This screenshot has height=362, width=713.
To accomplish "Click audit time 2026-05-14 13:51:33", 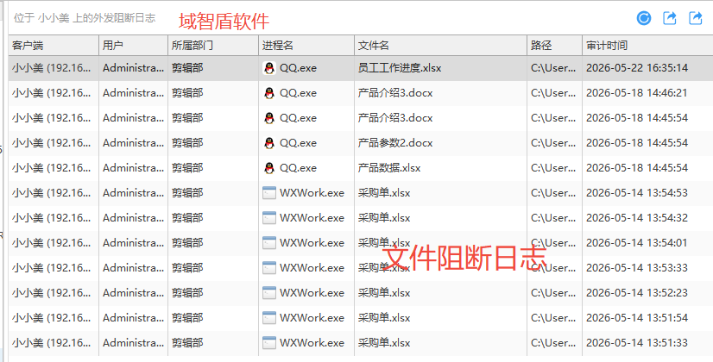I will pos(637,343).
